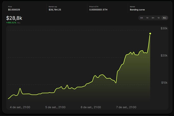Click the Price in ETH label

tap(94, 7)
